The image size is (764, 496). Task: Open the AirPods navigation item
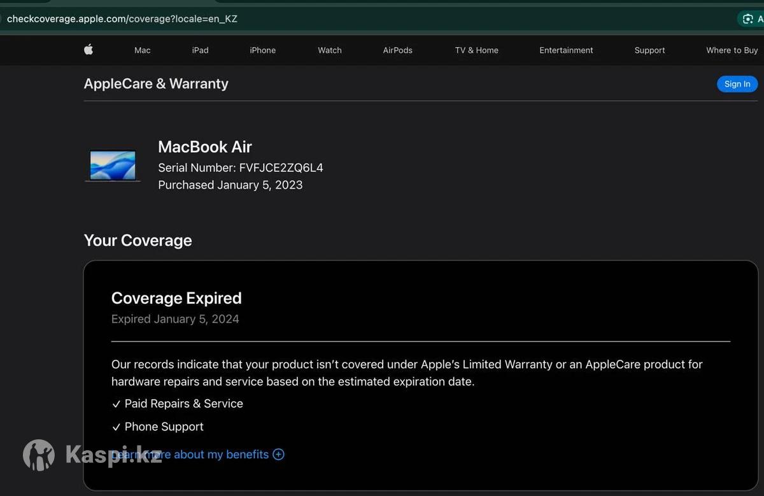point(397,50)
